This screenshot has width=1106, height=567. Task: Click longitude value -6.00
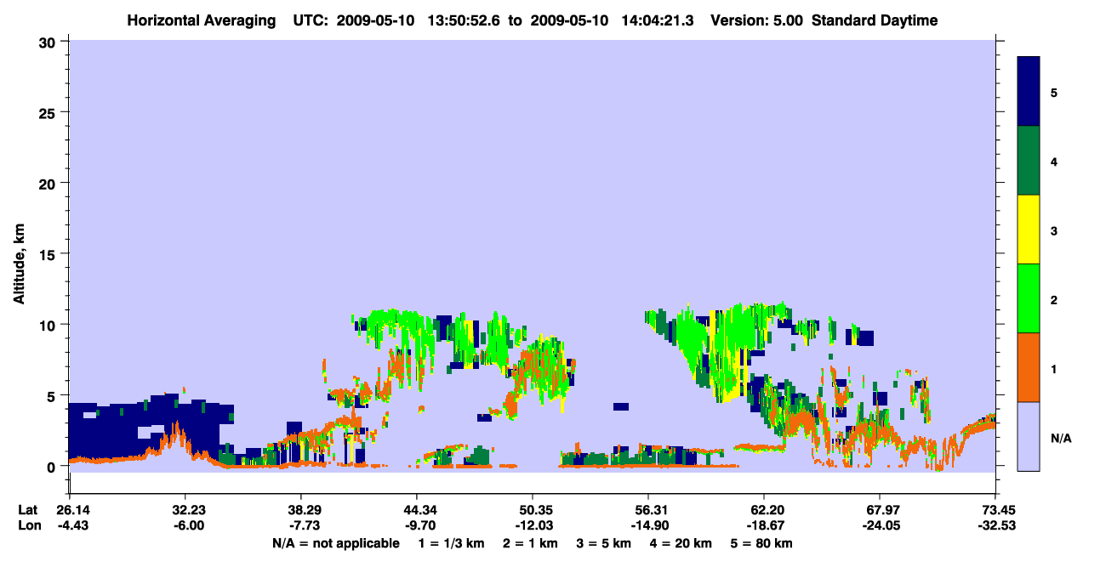(189, 526)
